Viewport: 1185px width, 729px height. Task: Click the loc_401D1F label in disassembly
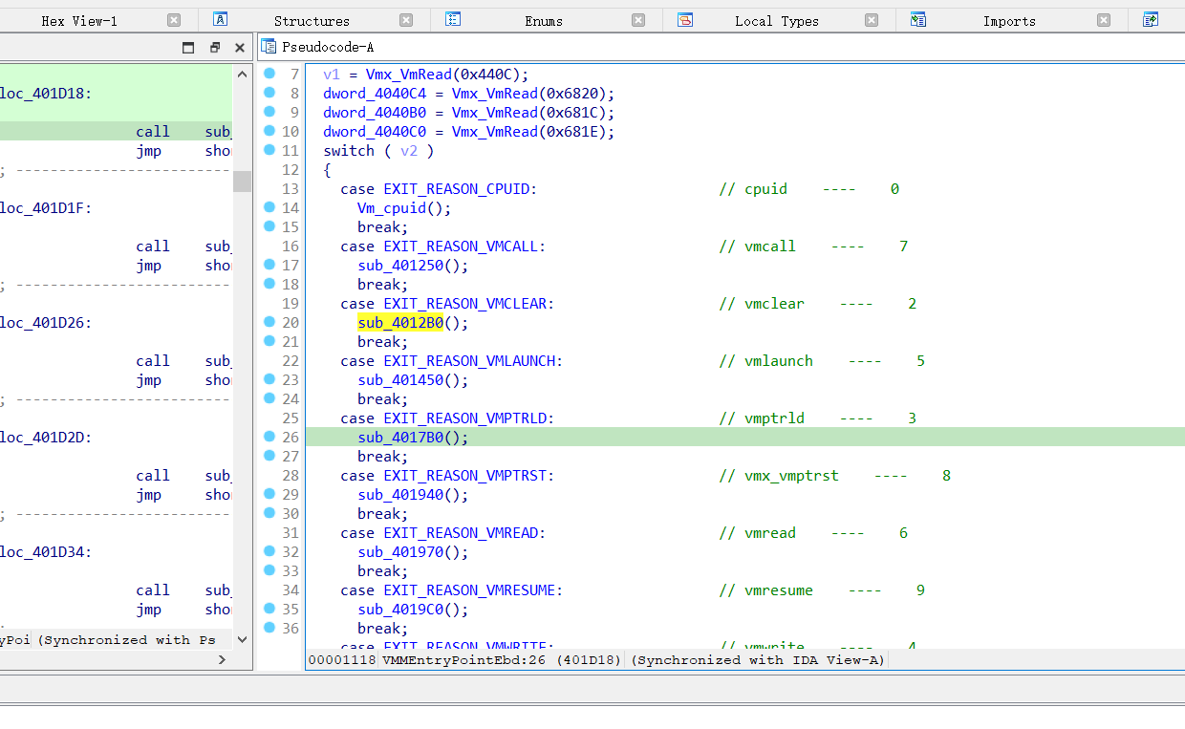click(x=46, y=208)
